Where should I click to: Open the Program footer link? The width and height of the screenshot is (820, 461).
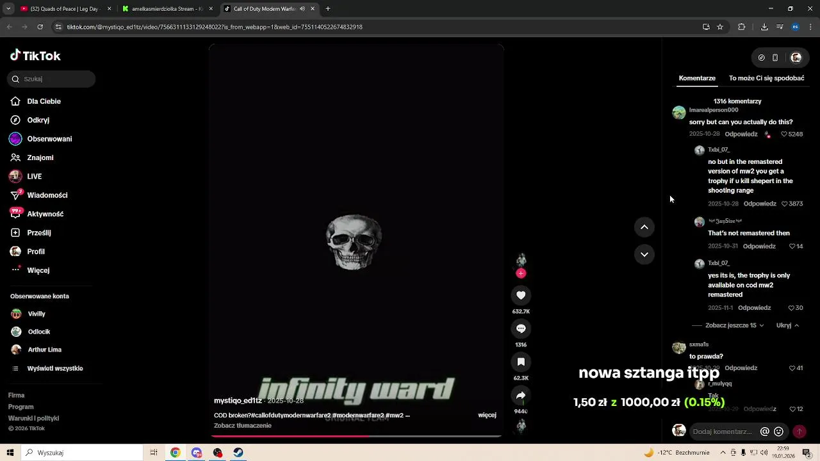pos(20,407)
